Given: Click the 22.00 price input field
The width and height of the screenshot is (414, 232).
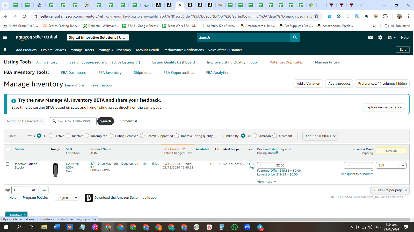Looking at the screenshot, I should click(x=272, y=165).
